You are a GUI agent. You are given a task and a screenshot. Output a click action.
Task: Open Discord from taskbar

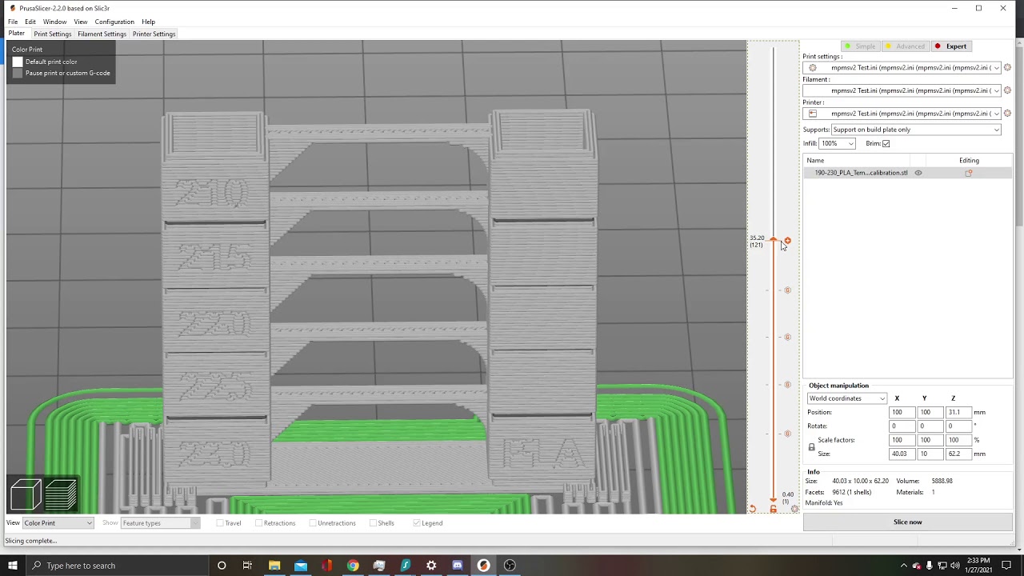(x=458, y=566)
